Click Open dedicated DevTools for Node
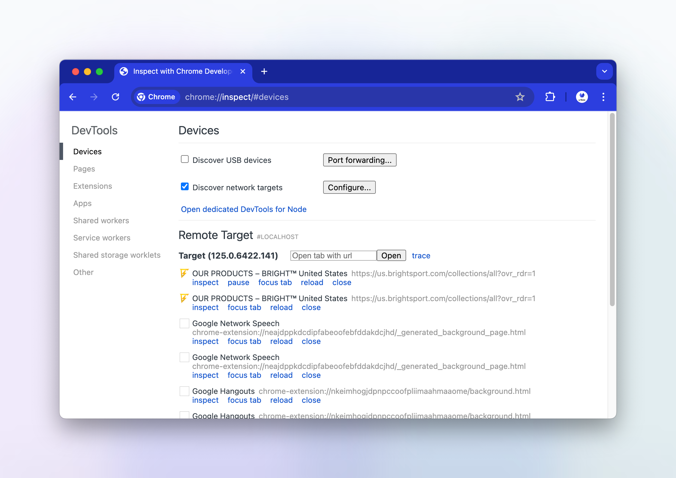 click(x=243, y=209)
